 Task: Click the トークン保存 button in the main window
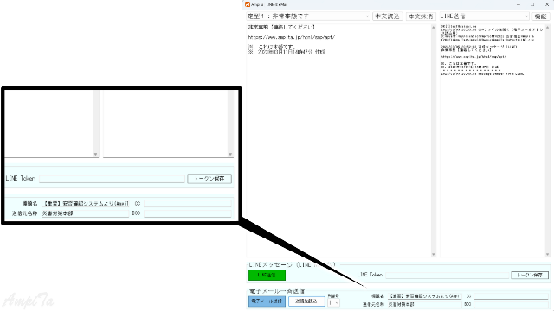pos(530,275)
